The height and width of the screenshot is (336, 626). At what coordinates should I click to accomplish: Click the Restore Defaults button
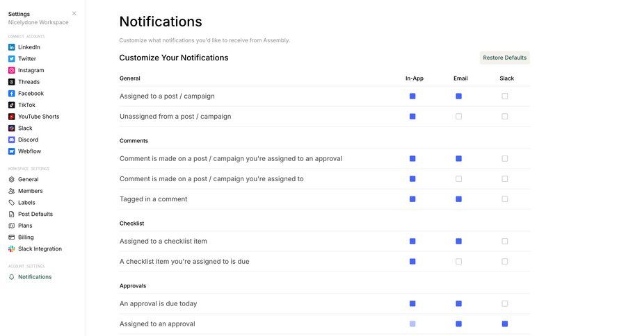(505, 58)
